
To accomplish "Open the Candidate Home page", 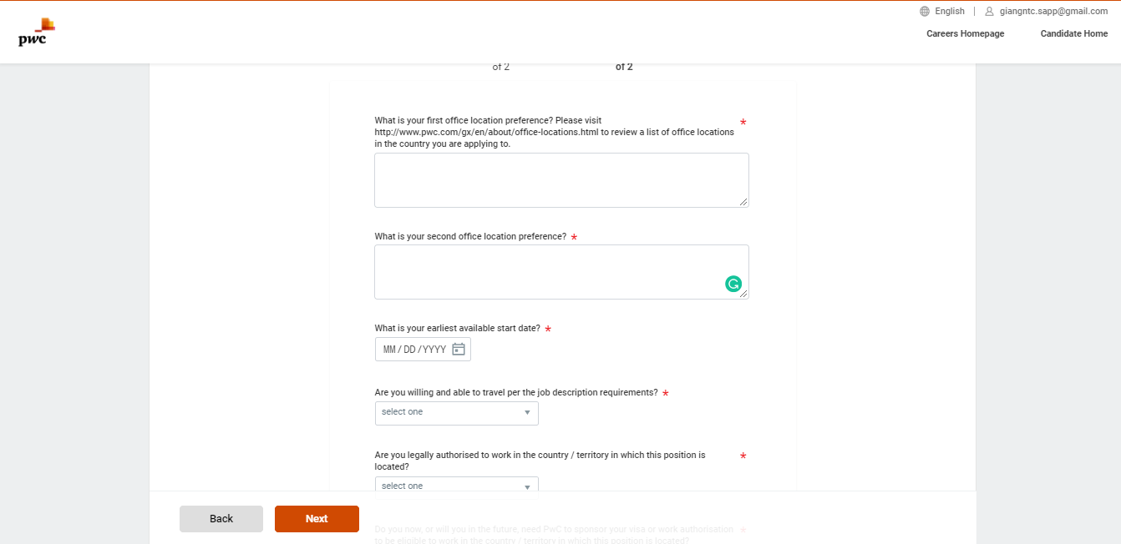I will 1073,34.
